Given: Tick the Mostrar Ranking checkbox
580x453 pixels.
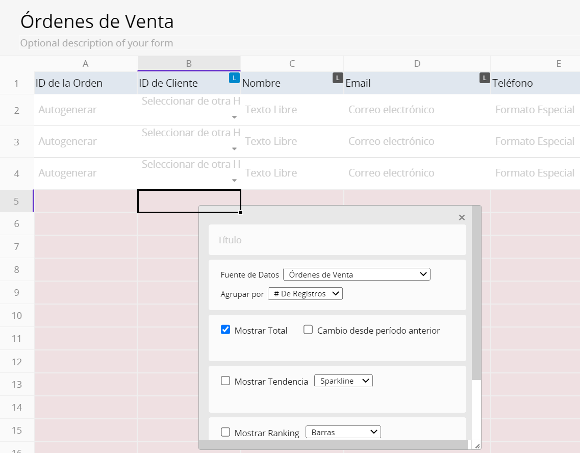Looking at the screenshot, I should coord(225,432).
